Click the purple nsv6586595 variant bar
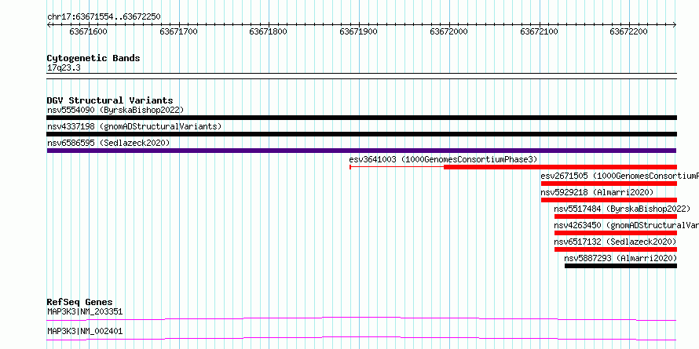699x349 pixels. (361, 151)
